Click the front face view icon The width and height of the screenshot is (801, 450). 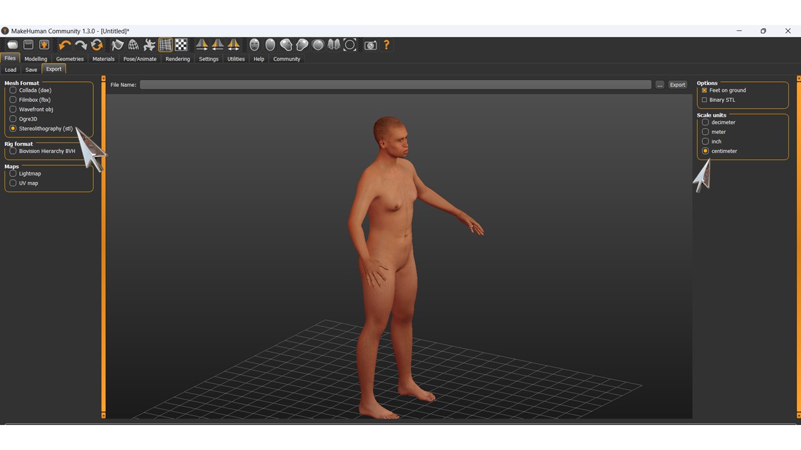tap(254, 45)
